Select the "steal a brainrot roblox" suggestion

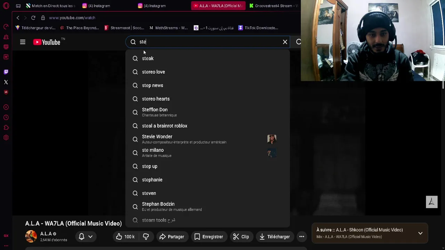[x=208, y=126]
